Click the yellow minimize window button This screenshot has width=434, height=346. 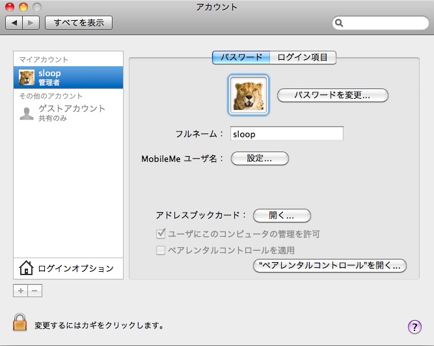(23, 7)
